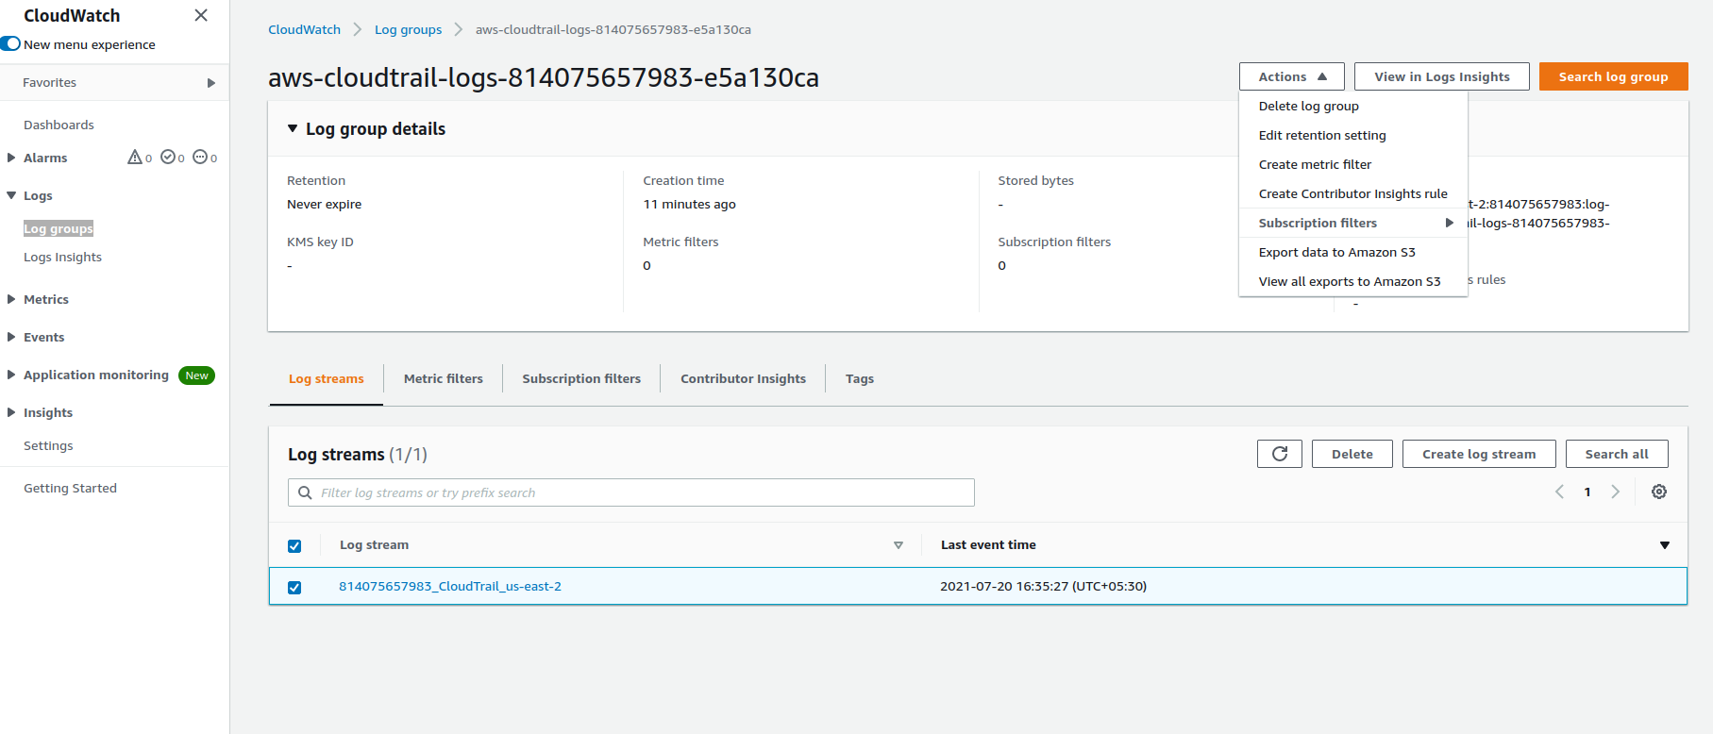
Task: Switch to the Subscription filters tab
Action: click(x=581, y=378)
